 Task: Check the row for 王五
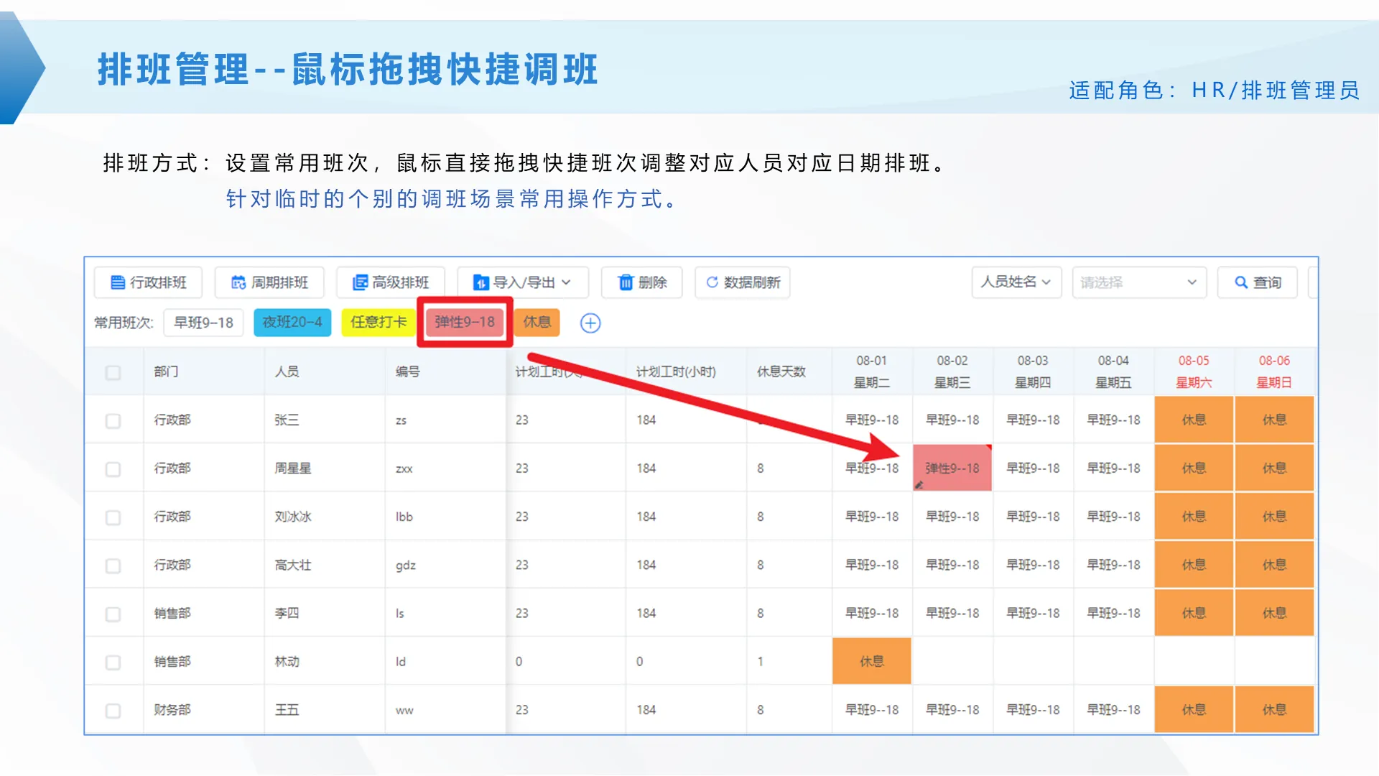pos(113,711)
